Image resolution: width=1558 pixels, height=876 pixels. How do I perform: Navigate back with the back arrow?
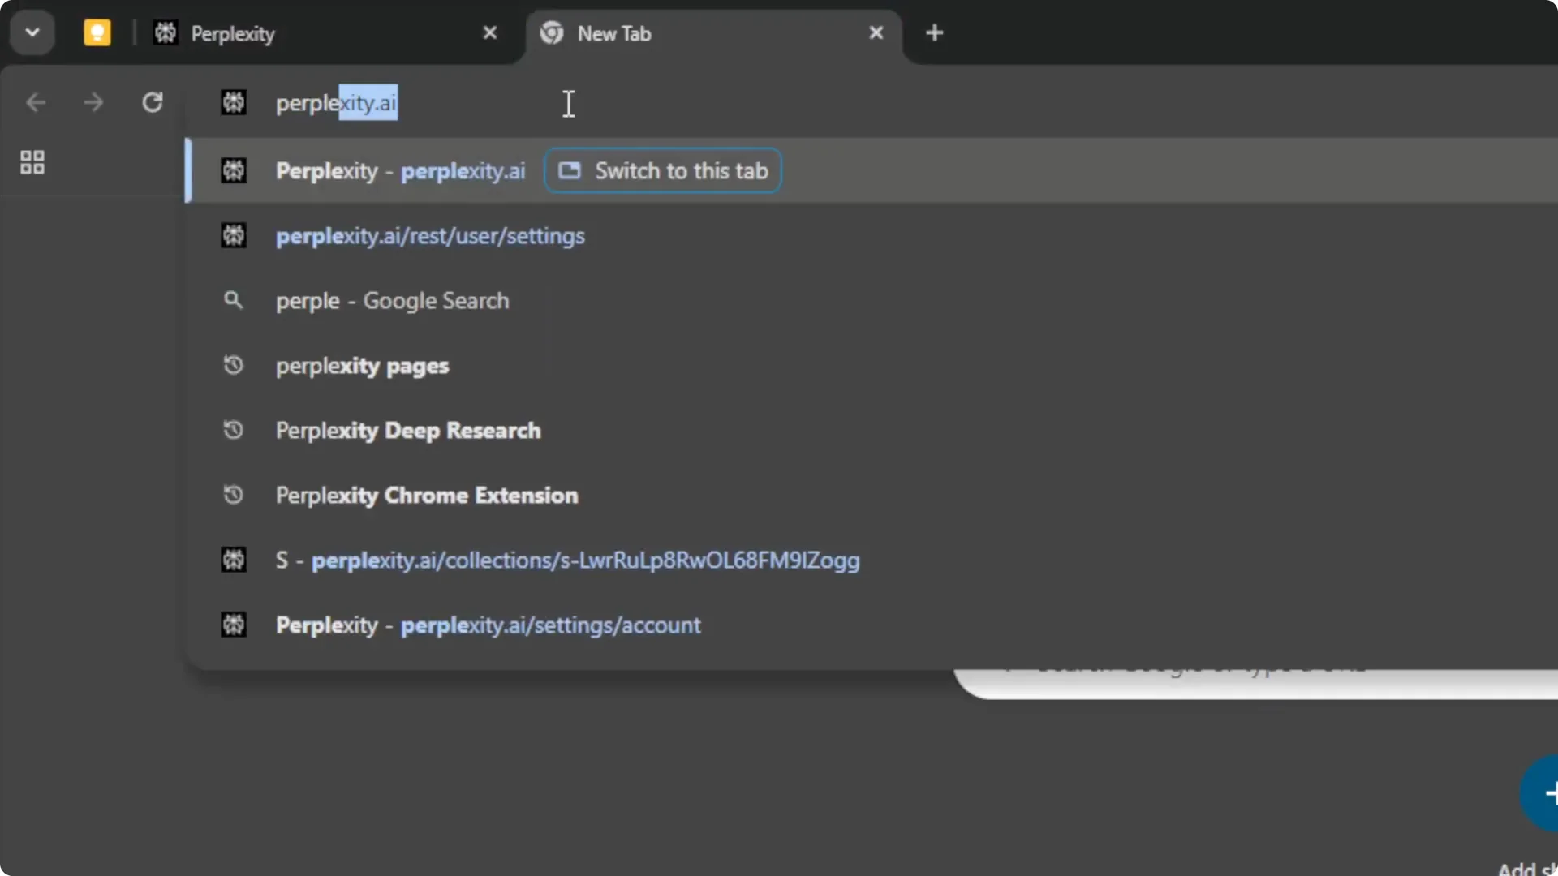(x=36, y=102)
